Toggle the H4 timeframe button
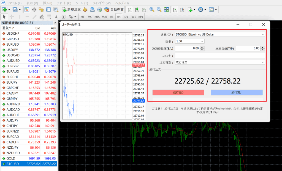The width and height of the screenshot is (282, 171). pos(119,17)
